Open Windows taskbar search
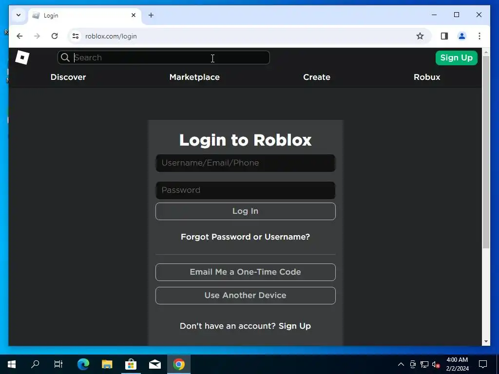The width and height of the screenshot is (499, 374). coord(35,364)
